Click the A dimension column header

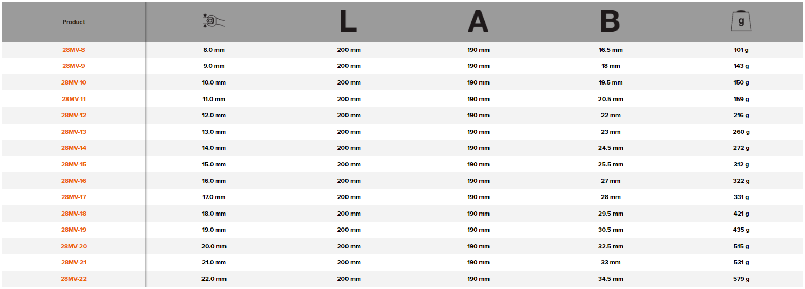tap(478, 21)
